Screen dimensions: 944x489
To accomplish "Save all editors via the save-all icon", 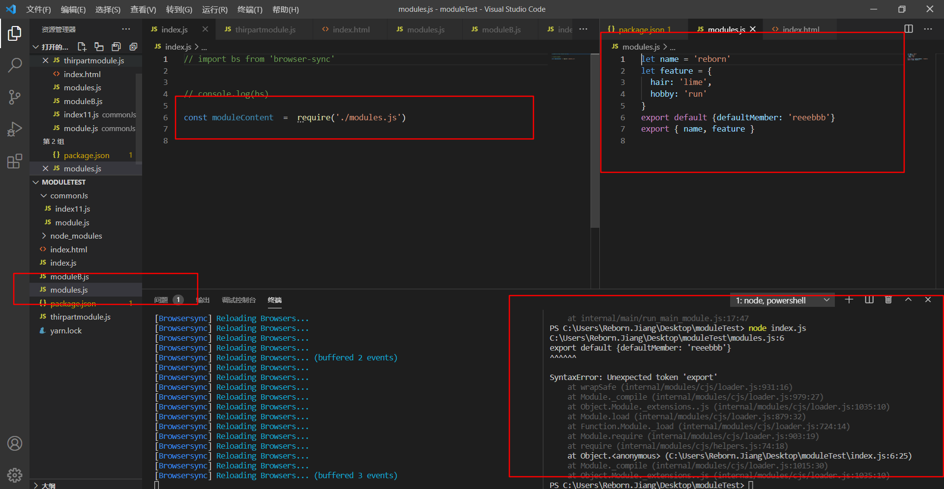I will tap(116, 46).
